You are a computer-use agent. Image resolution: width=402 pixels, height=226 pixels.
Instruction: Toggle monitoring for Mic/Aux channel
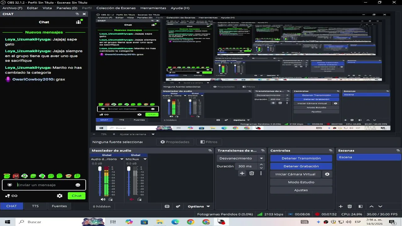pos(139,199)
